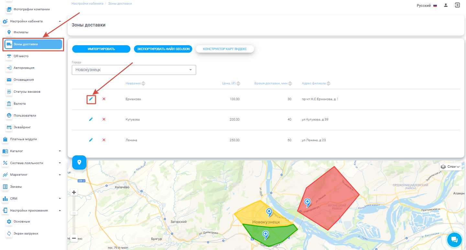This screenshot has width=466, height=250.
Task: Click Конструктор карт Яндекс button
Action: tap(225, 49)
